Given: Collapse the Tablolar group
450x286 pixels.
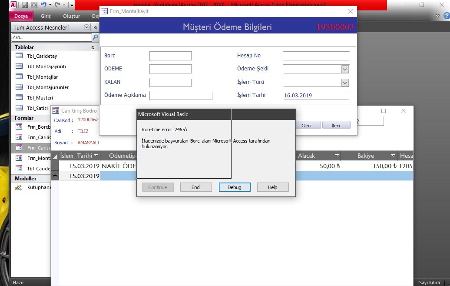Looking at the screenshot, I should click(92, 47).
